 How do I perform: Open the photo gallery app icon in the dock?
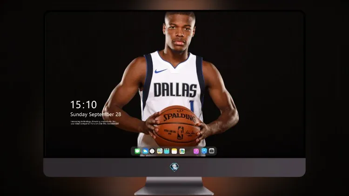click(182, 151)
